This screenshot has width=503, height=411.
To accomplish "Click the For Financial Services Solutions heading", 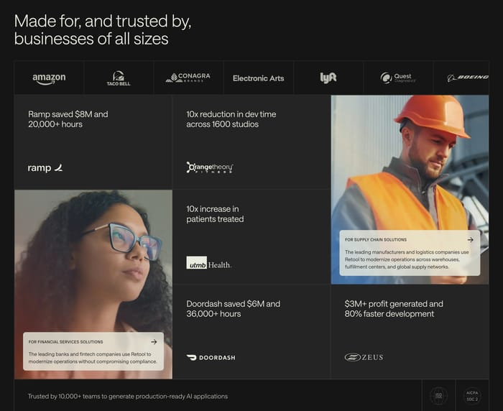I will (66, 342).
